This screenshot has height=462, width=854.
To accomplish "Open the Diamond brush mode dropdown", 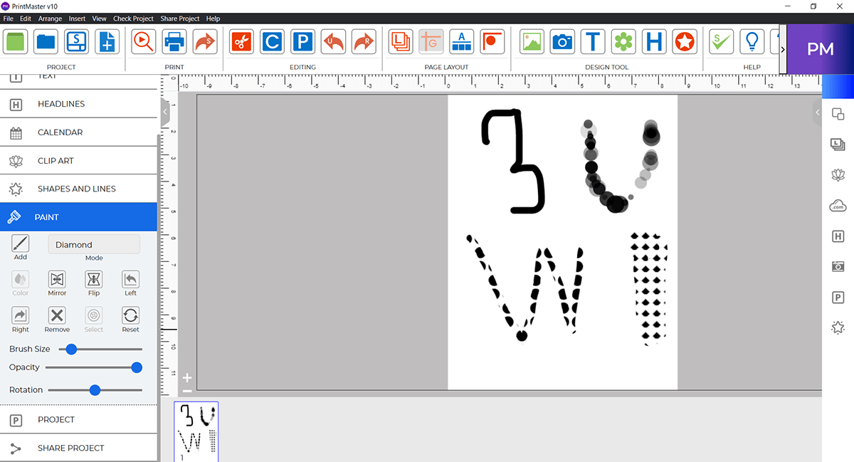I will pos(94,244).
